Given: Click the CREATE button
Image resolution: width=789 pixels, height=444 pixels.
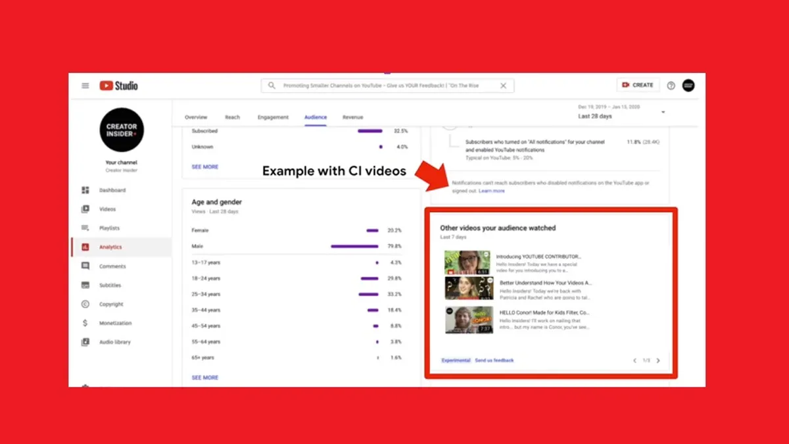Looking at the screenshot, I should [x=638, y=85].
